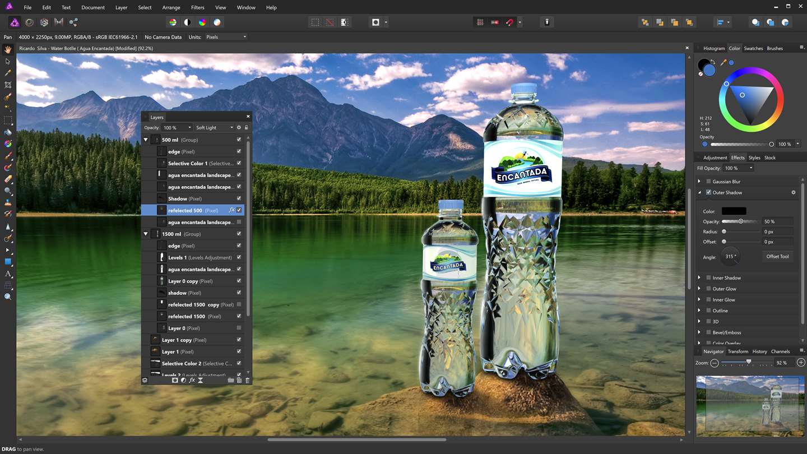The image size is (807, 454).
Task: Click the layer effects fx icon in Layers footer
Action: pos(192,380)
